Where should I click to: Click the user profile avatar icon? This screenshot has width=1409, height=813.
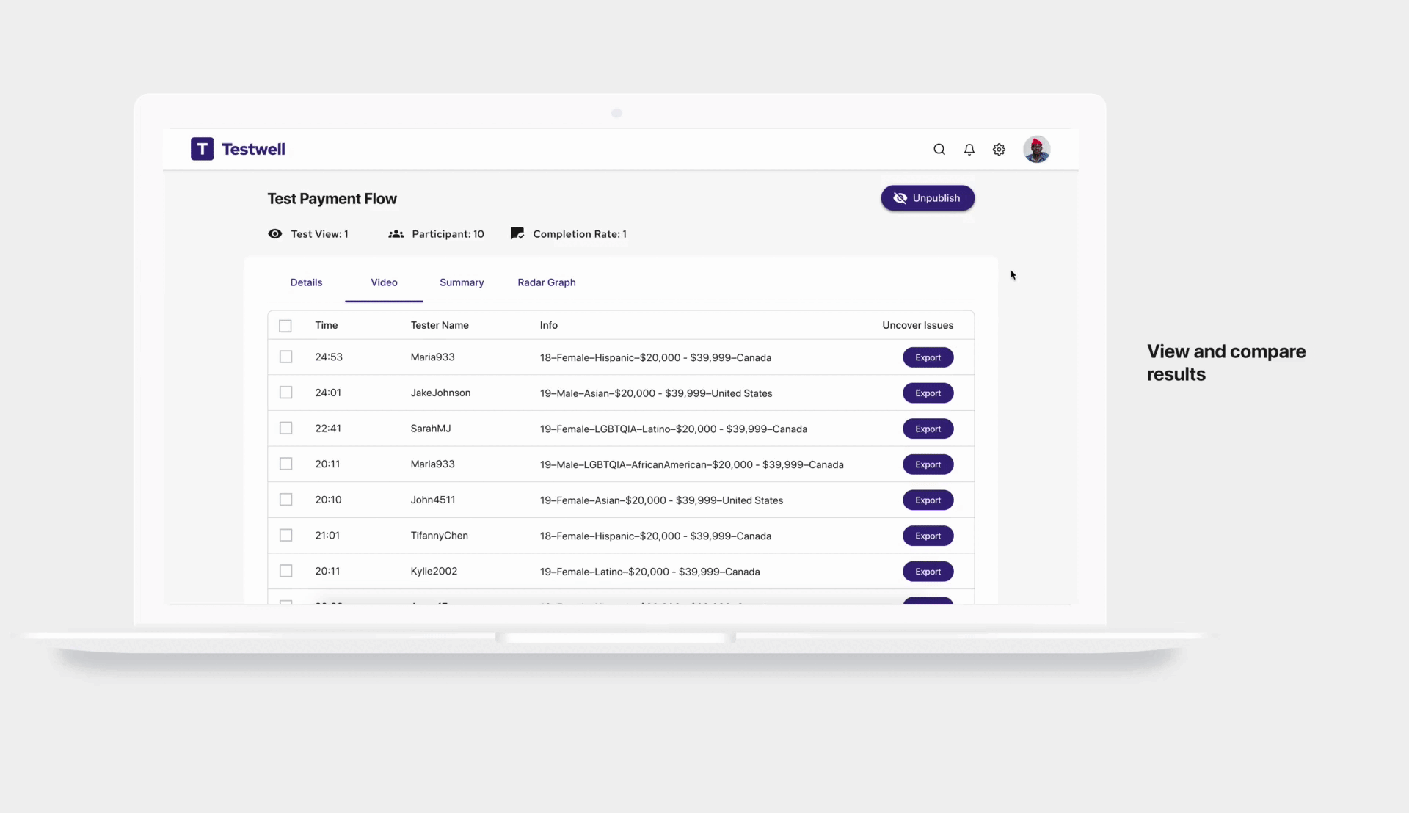pyautogui.click(x=1036, y=149)
